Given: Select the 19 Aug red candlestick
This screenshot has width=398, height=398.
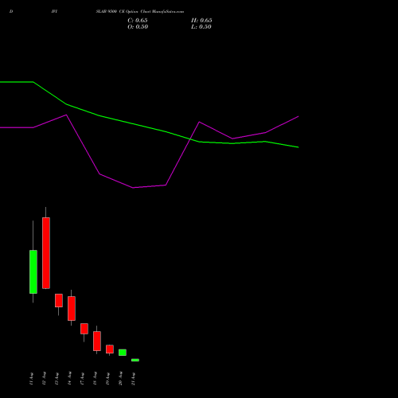Looking at the screenshot, I should tap(110, 349).
